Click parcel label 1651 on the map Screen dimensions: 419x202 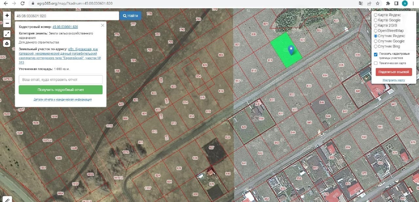(x=43, y=168)
